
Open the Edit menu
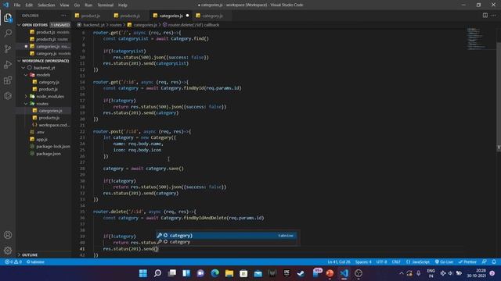click(x=29, y=5)
